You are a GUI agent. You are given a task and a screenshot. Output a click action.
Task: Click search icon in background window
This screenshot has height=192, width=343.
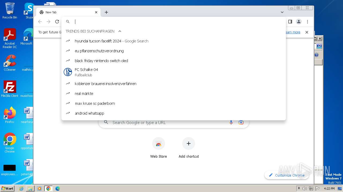click(319, 46)
